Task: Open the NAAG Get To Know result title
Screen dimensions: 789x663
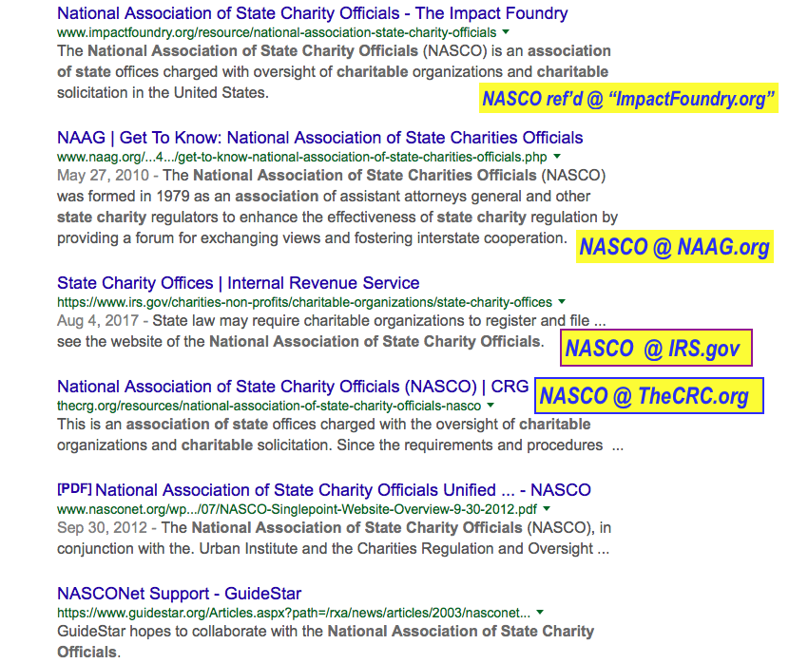Action: point(319,138)
